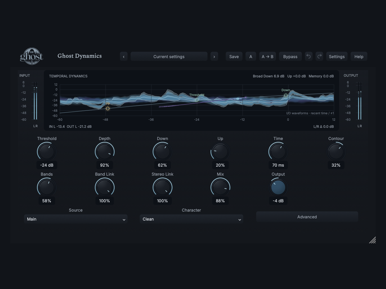Screen dimensions: 386x289
Task: Click the Threshold knob
Action: pyautogui.click(x=47, y=152)
